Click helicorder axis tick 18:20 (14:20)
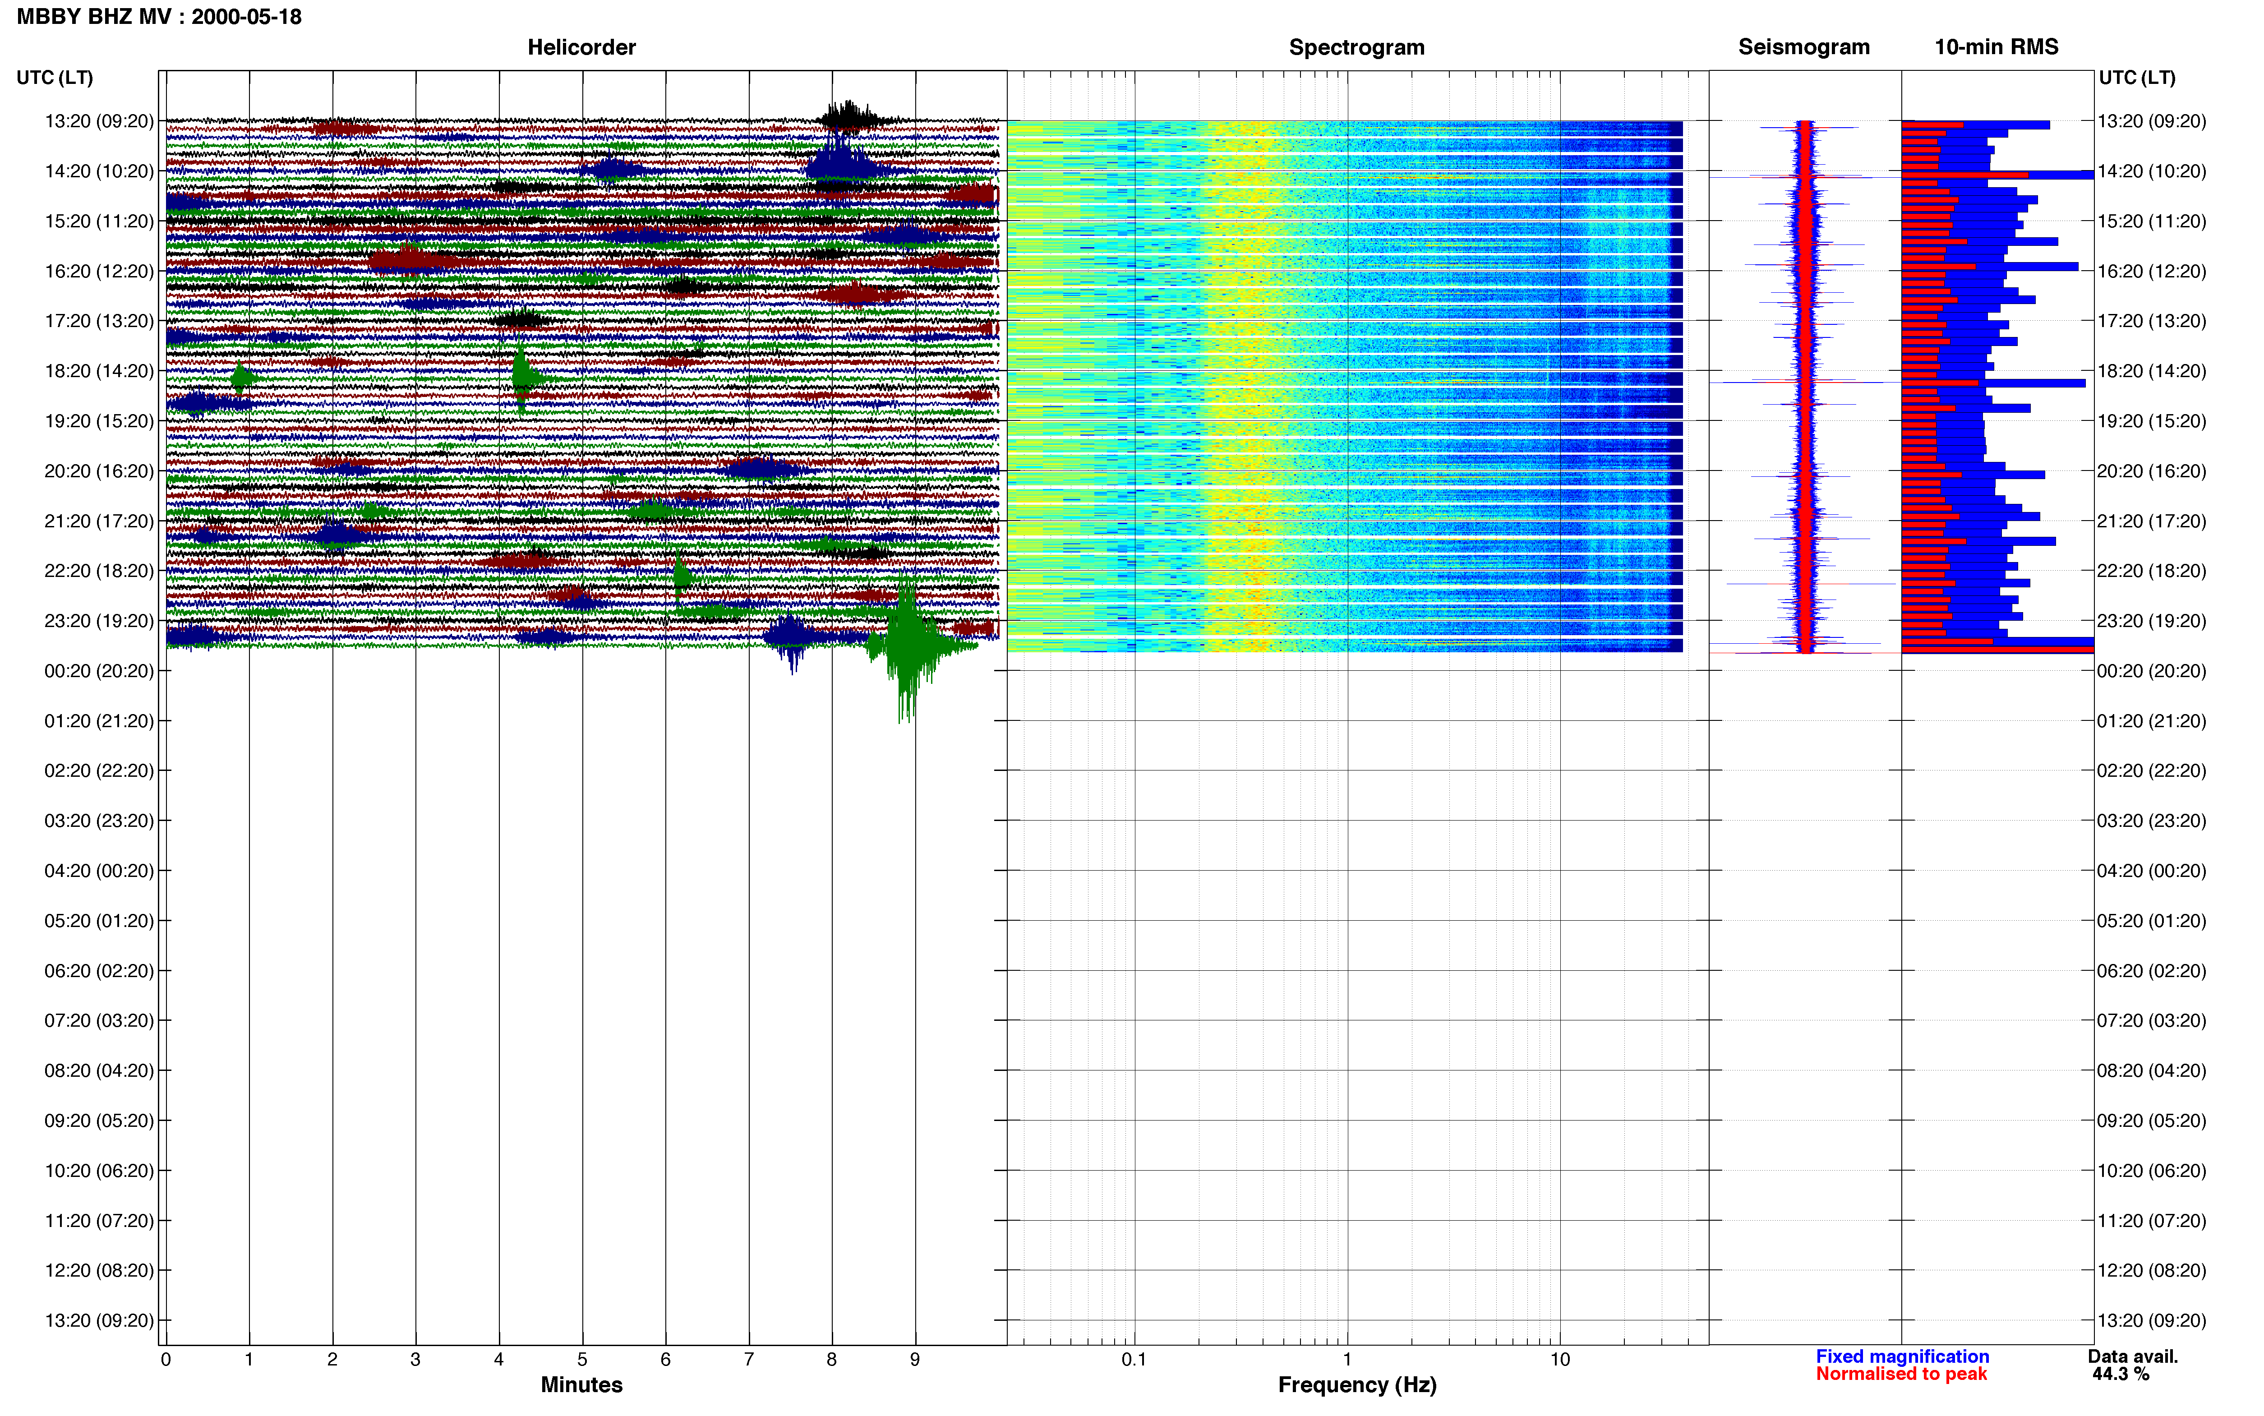This screenshot has width=2264, height=1416. pos(99,371)
